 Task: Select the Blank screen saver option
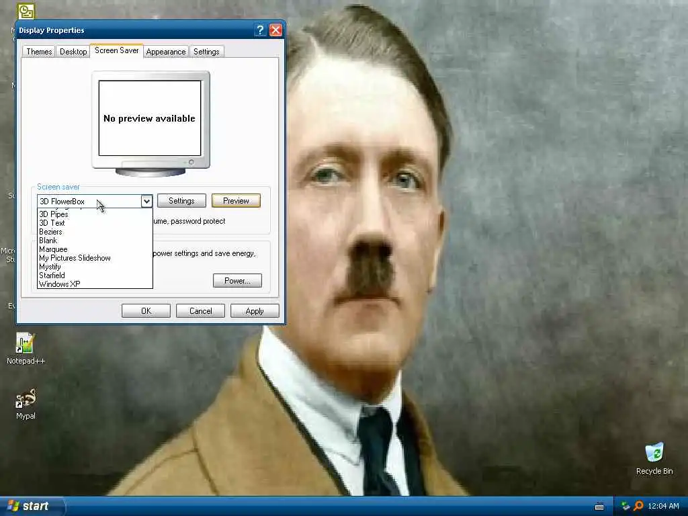95,241
